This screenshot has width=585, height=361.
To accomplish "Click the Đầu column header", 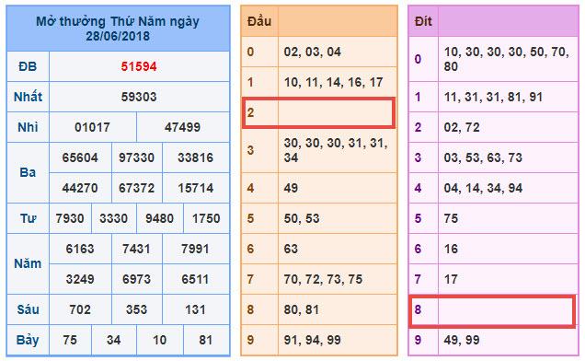I will click(x=258, y=21).
